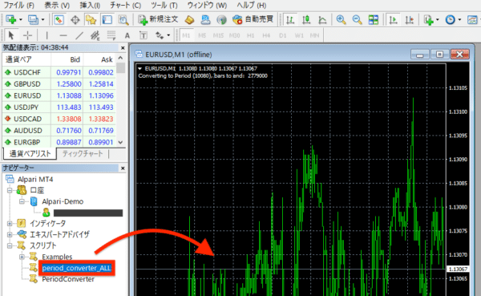Select the M5 timeframe button

click(202, 35)
